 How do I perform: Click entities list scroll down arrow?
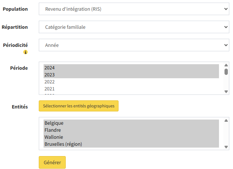pyautogui.click(x=226, y=147)
